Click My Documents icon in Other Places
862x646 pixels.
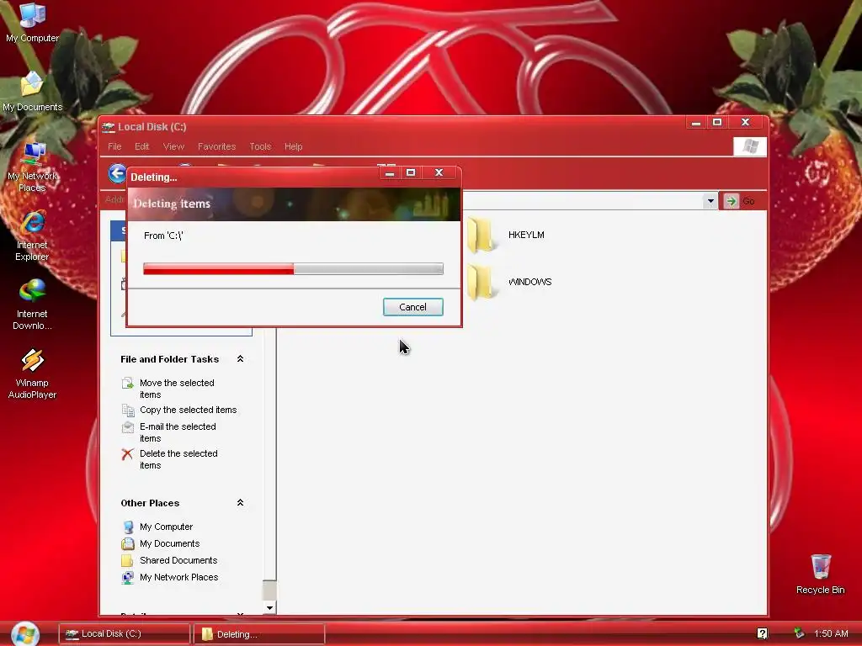[x=128, y=544]
